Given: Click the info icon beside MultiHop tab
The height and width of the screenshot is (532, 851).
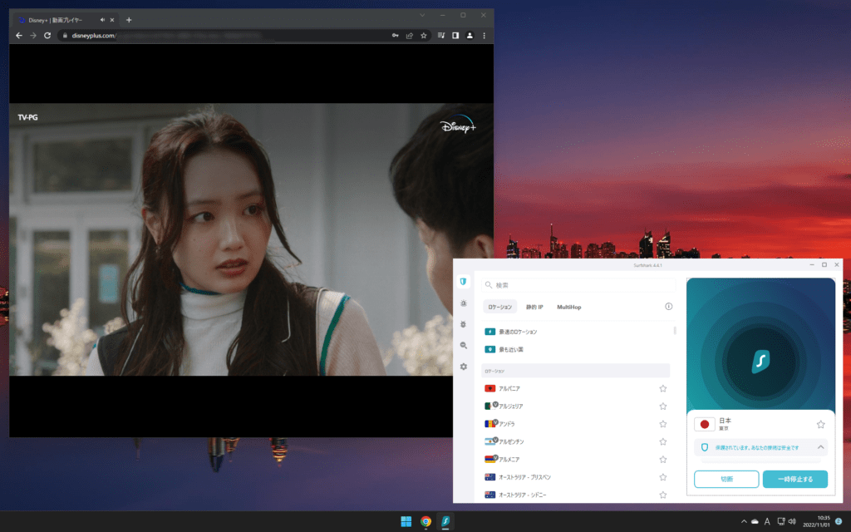Looking at the screenshot, I should click(x=669, y=307).
